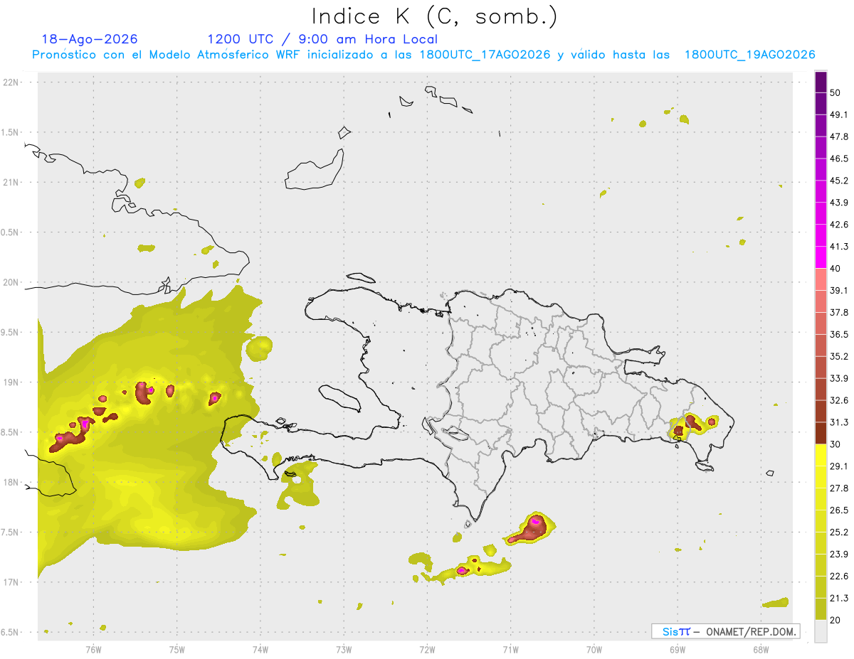854x659 pixels.
Task: Click the init time "1800UTC_17AGO2026"
Action: coord(485,55)
